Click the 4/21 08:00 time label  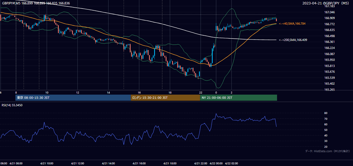click(16, 164)
